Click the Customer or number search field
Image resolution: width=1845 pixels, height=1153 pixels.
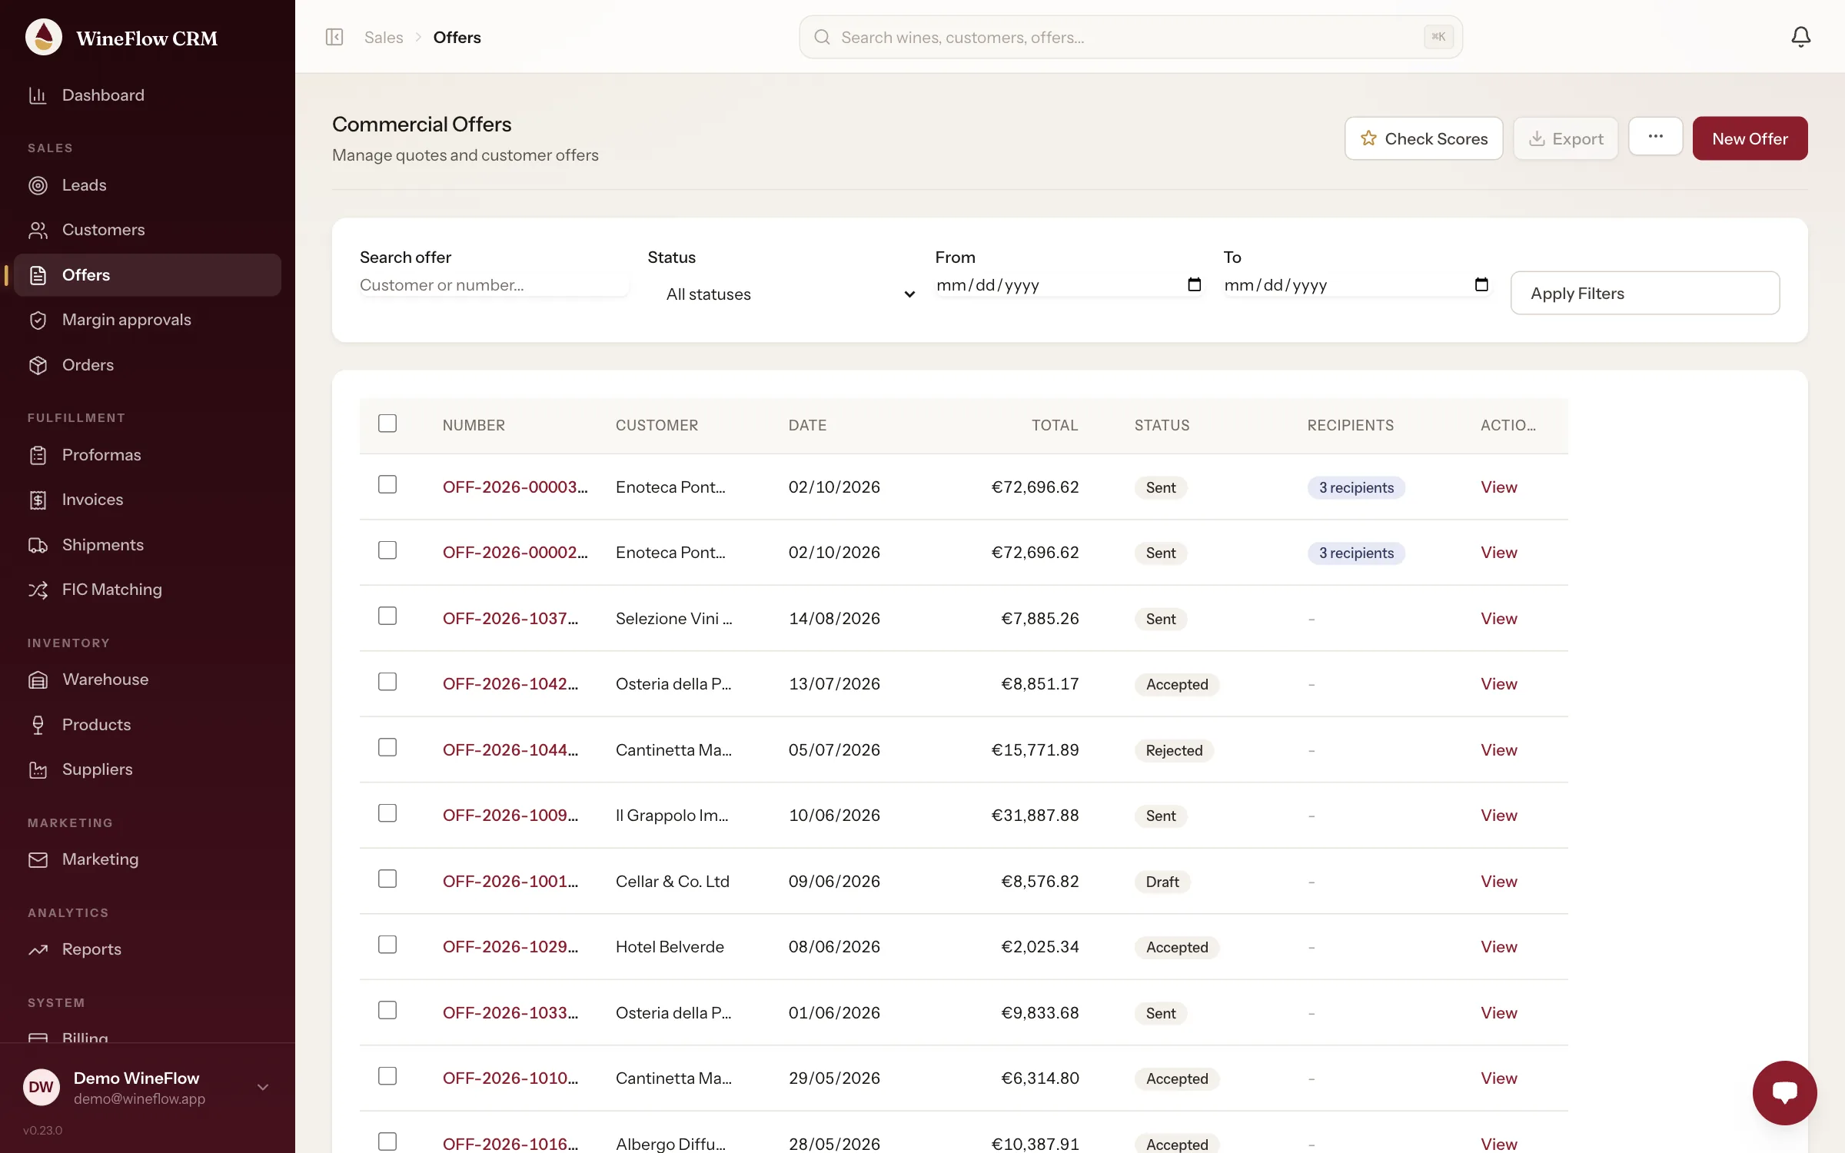(x=494, y=285)
